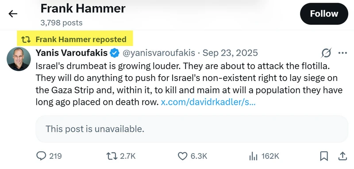Click Yanis Varoufakis's profile picture

click(19, 59)
